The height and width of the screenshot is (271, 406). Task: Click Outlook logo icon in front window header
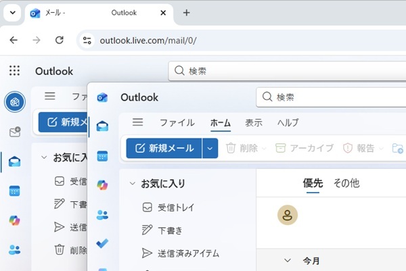tap(102, 97)
